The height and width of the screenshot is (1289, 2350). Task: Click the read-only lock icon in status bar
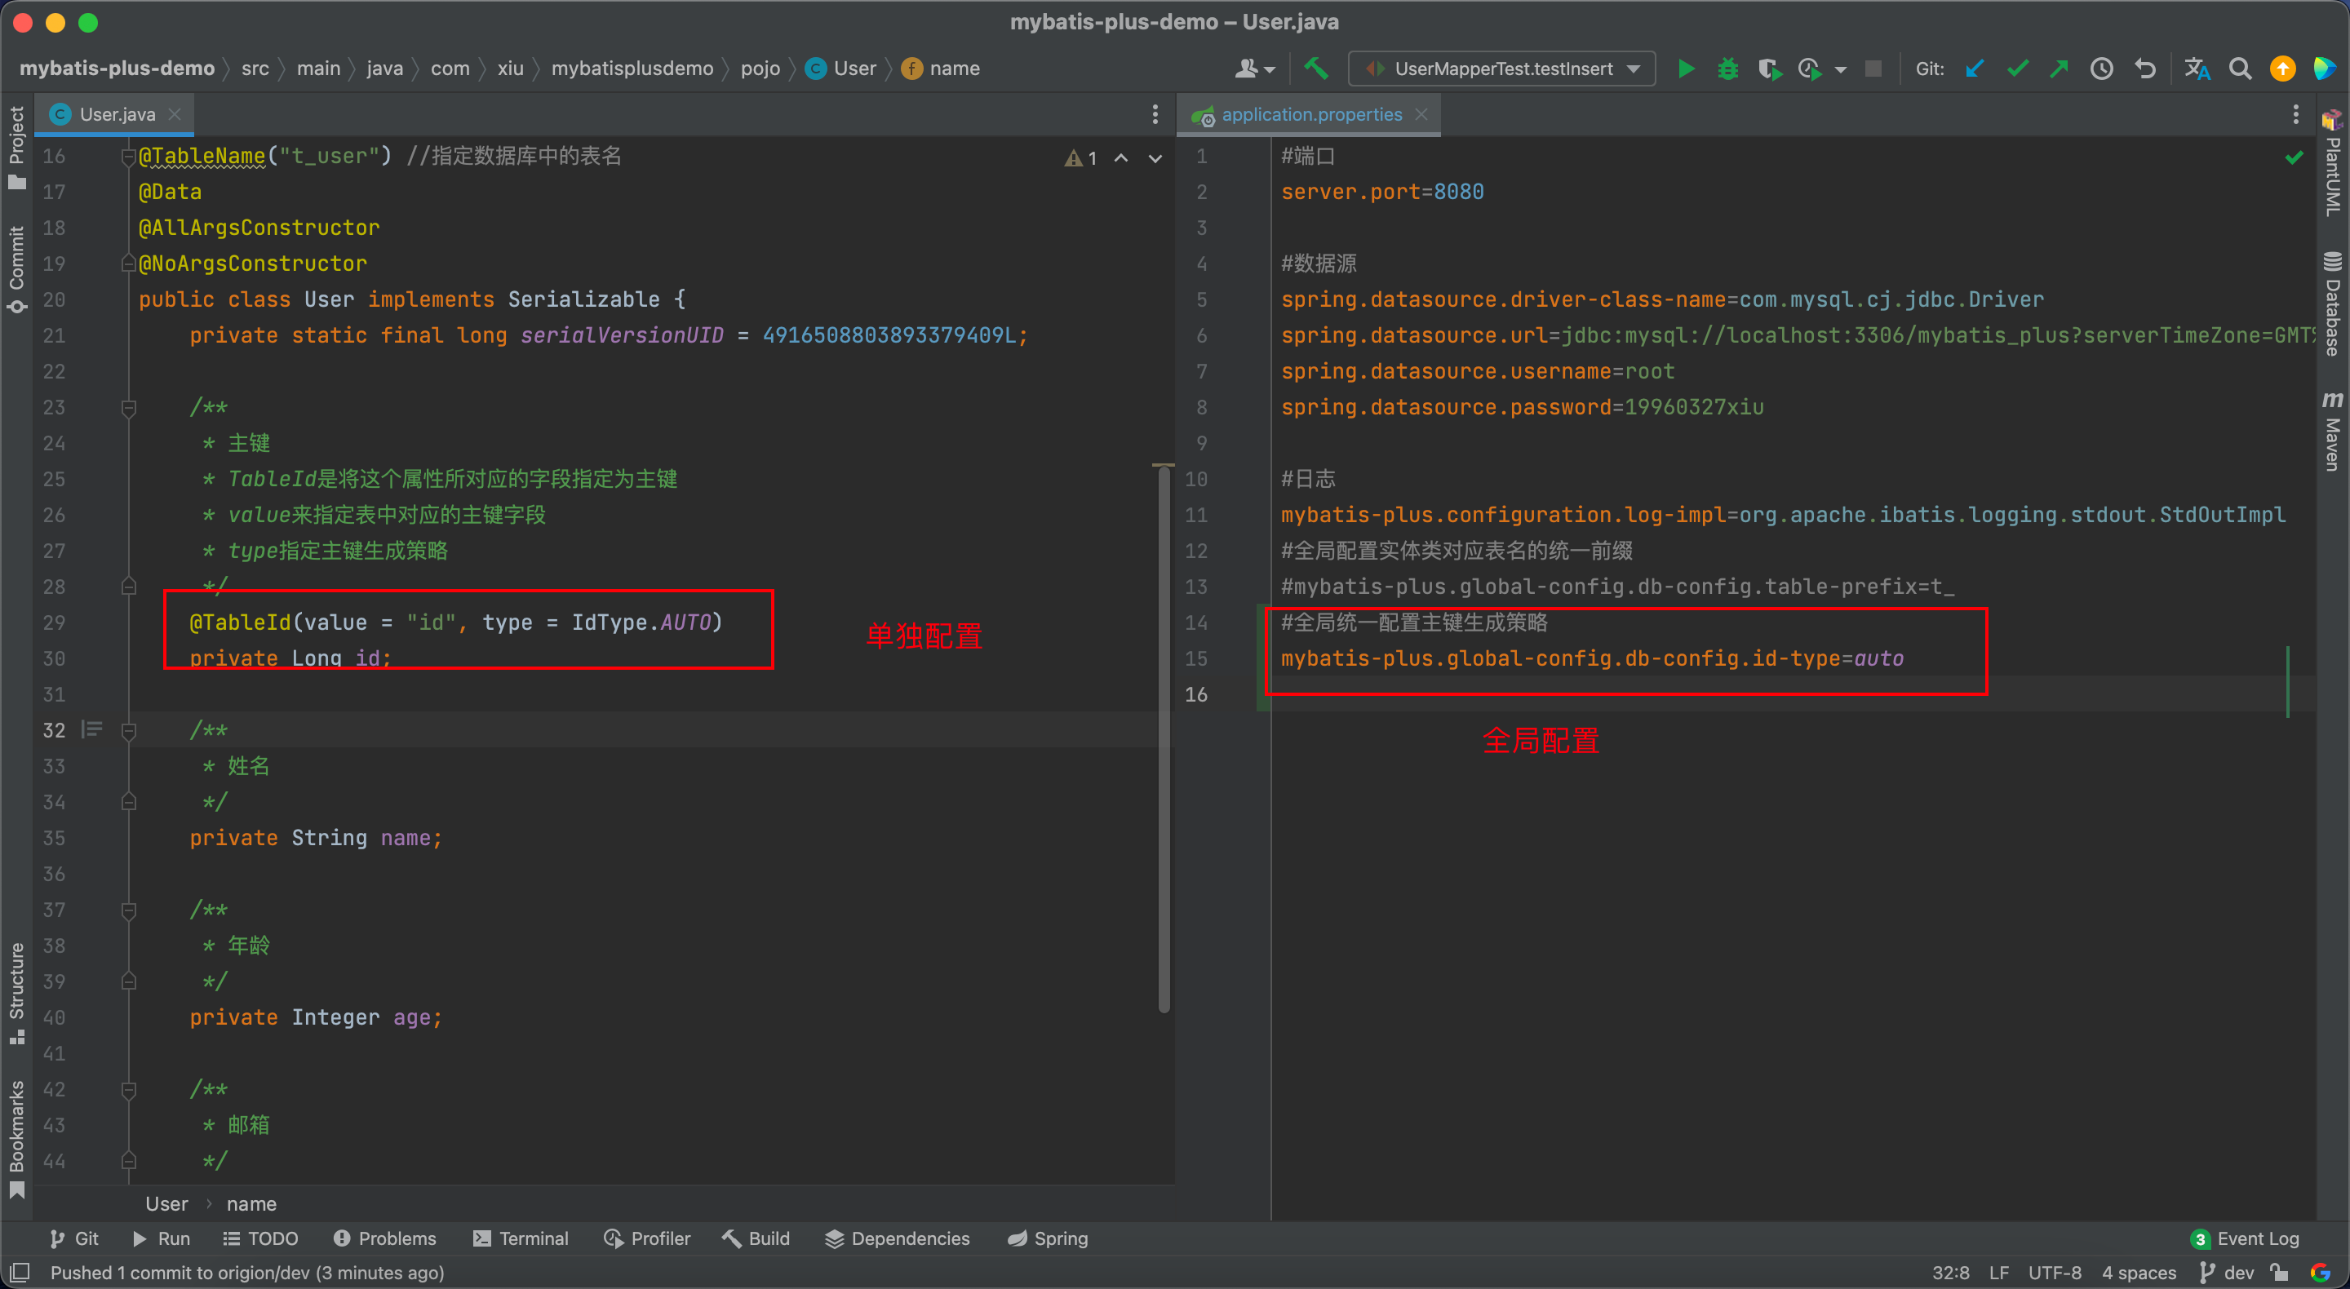tap(2280, 1272)
